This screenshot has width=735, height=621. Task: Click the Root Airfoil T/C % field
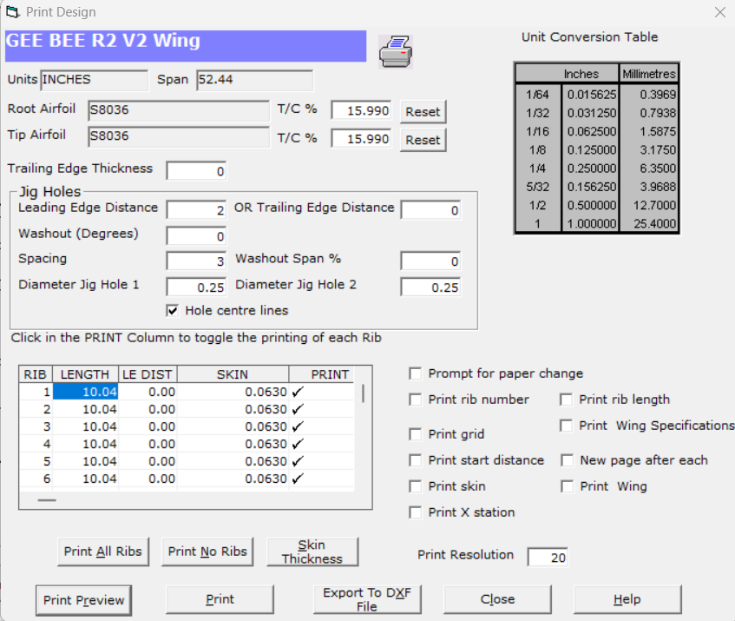click(361, 110)
